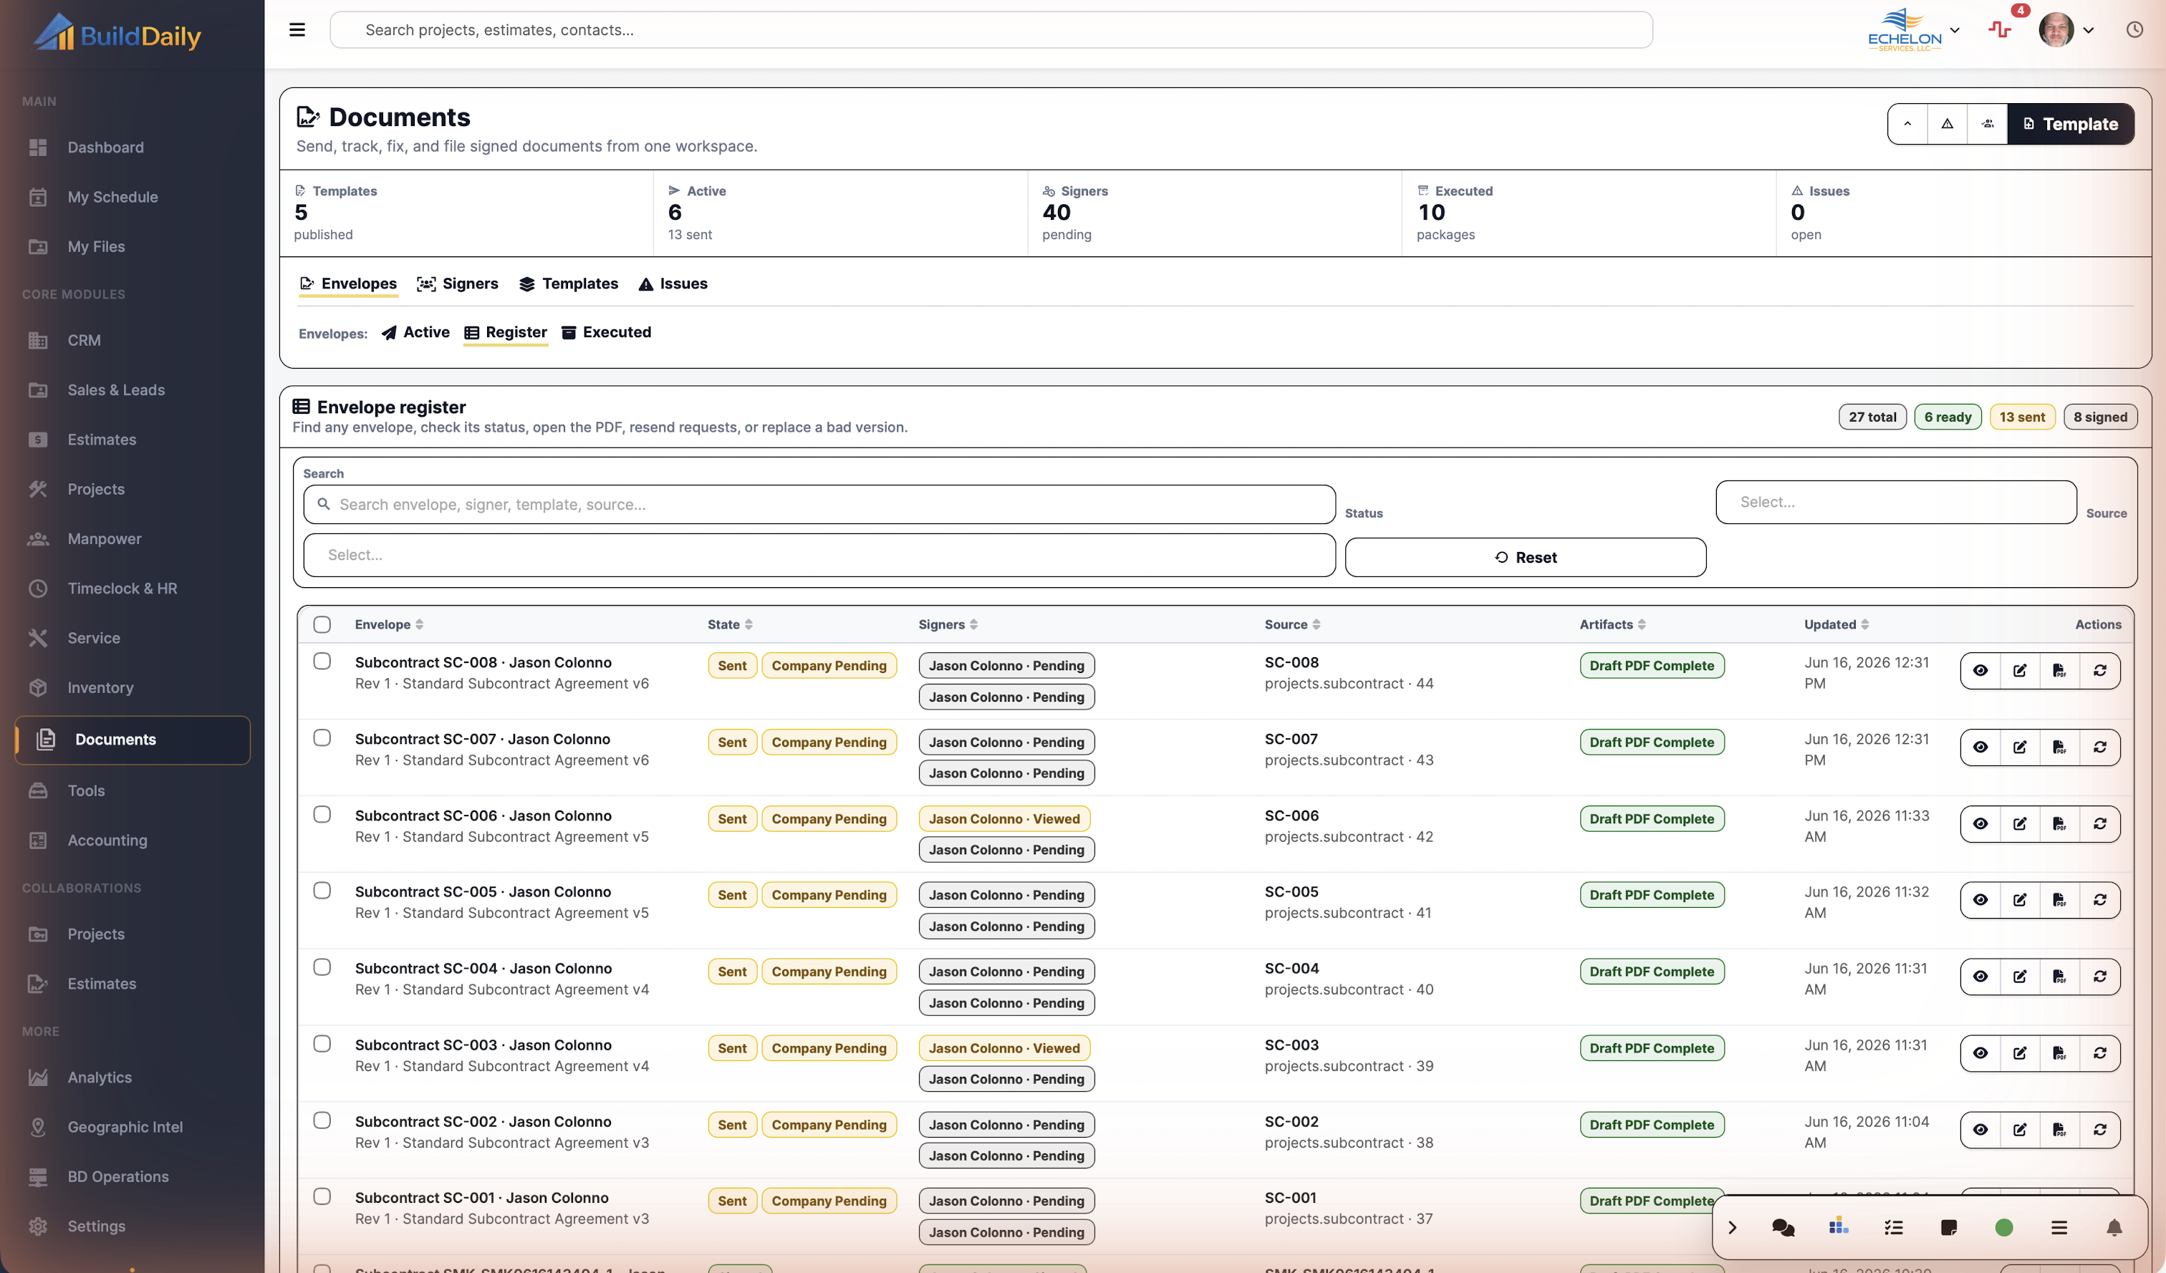Viewport: 2166px width, 1273px height.
Task: Resend the SC-005 envelope via refresh icon
Action: [x=2100, y=900]
